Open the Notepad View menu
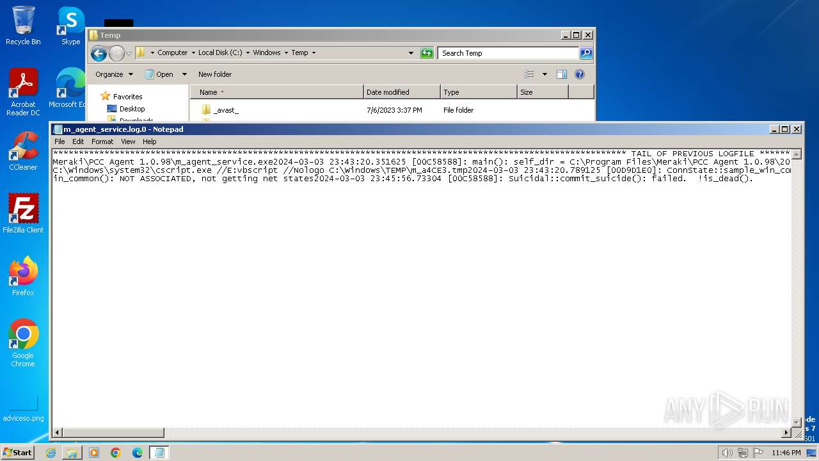The width and height of the screenshot is (819, 461). pos(128,142)
